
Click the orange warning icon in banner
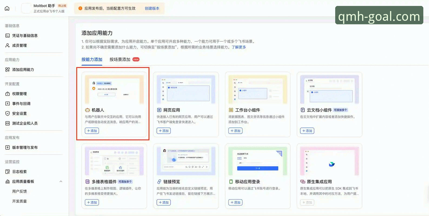coord(80,8)
